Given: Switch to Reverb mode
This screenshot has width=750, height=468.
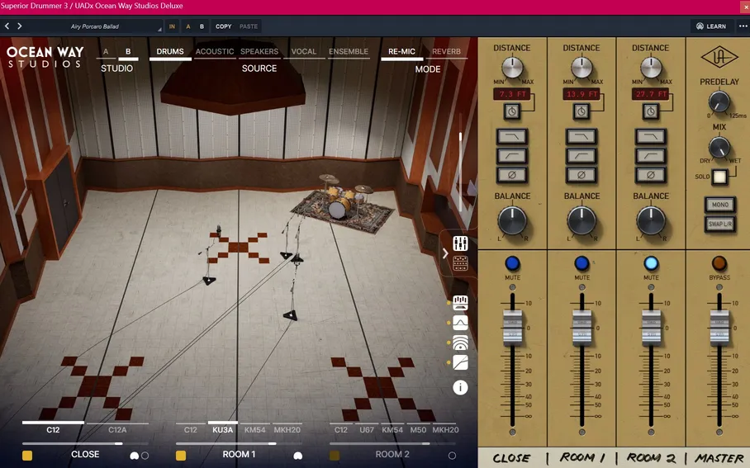Looking at the screenshot, I should pyautogui.click(x=446, y=52).
